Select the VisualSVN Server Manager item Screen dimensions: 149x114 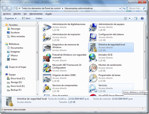point(111,95)
